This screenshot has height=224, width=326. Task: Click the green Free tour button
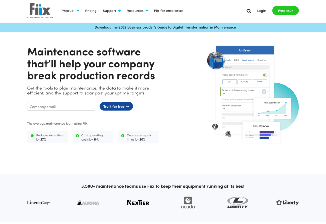[285, 11]
